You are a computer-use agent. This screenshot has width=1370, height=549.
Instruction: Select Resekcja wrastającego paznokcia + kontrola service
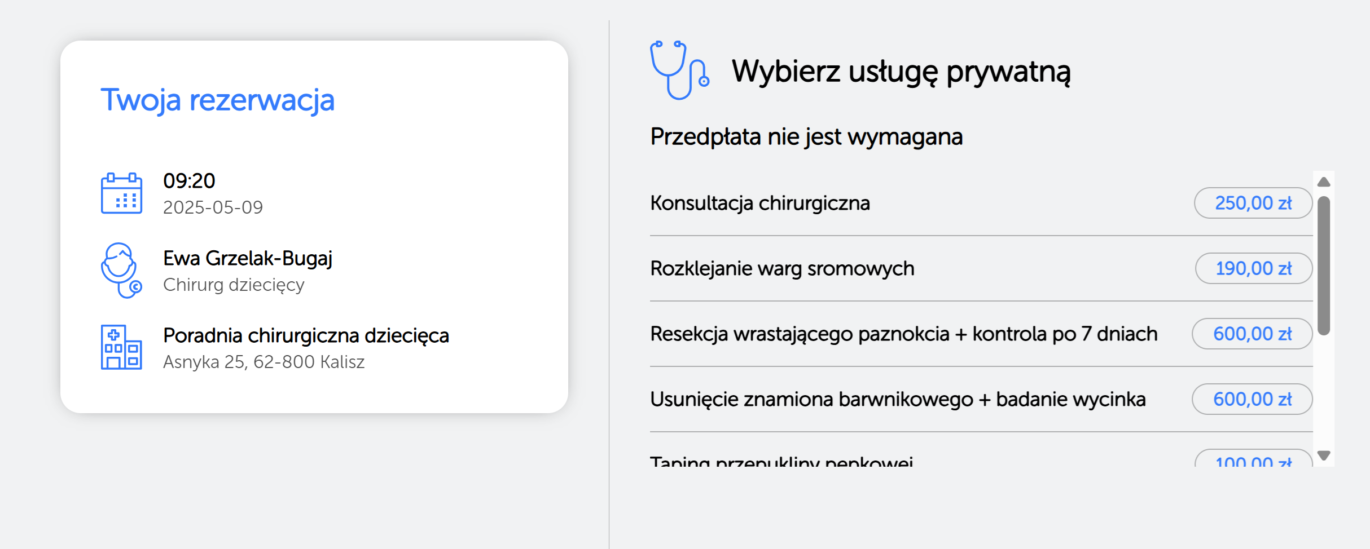(x=904, y=334)
